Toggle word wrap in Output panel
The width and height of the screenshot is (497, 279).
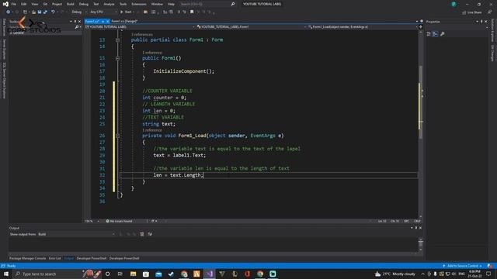(x=150, y=234)
